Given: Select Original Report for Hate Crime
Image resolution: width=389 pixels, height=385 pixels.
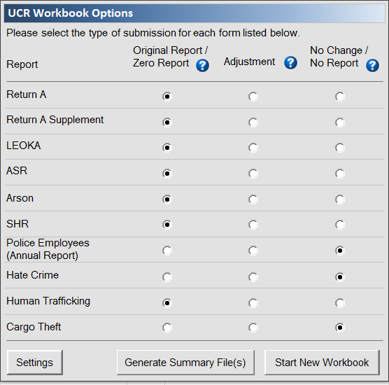Looking at the screenshot, I should [x=167, y=277].
